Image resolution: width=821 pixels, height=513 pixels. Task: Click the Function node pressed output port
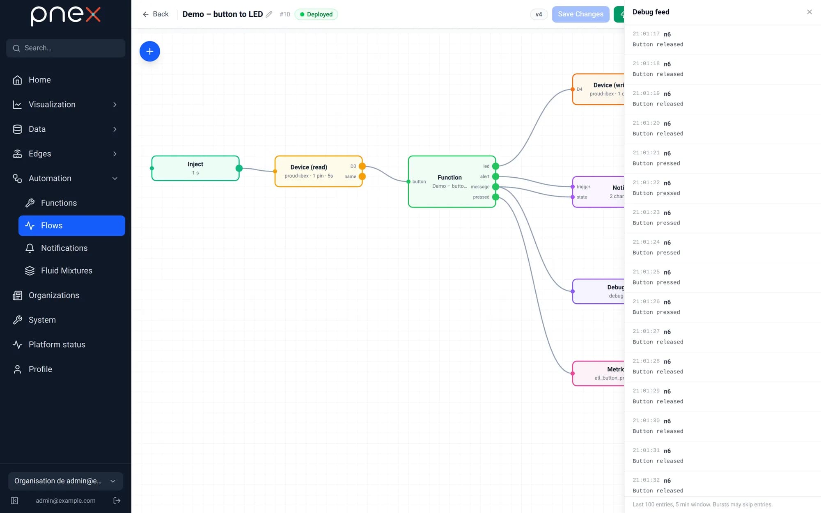pyautogui.click(x=495, y=197)
